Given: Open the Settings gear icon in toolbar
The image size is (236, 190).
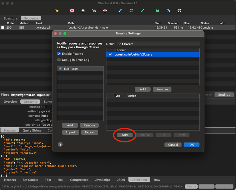Looking at the screenshot, I should 179,11.
